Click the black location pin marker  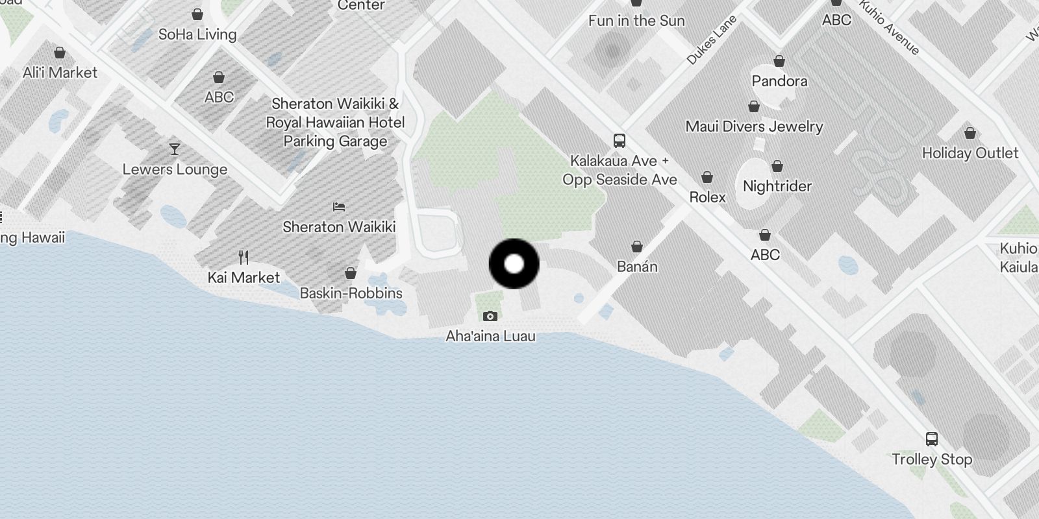514,263
